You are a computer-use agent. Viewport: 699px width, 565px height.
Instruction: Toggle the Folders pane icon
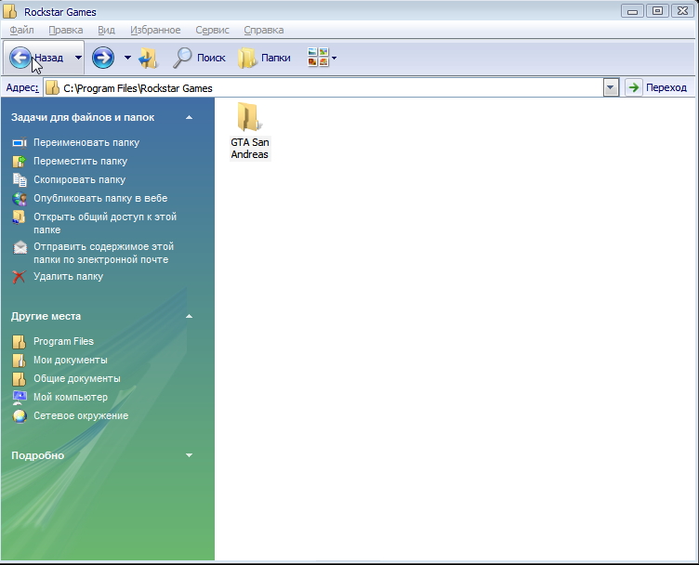tap(246, 58)
